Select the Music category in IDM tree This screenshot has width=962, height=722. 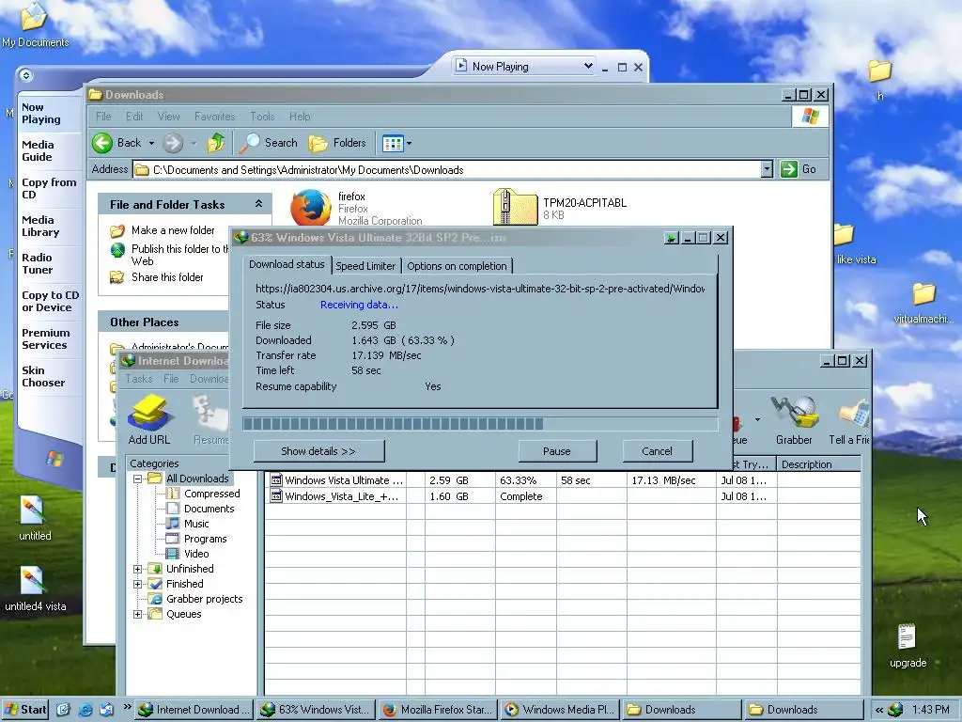196,524
